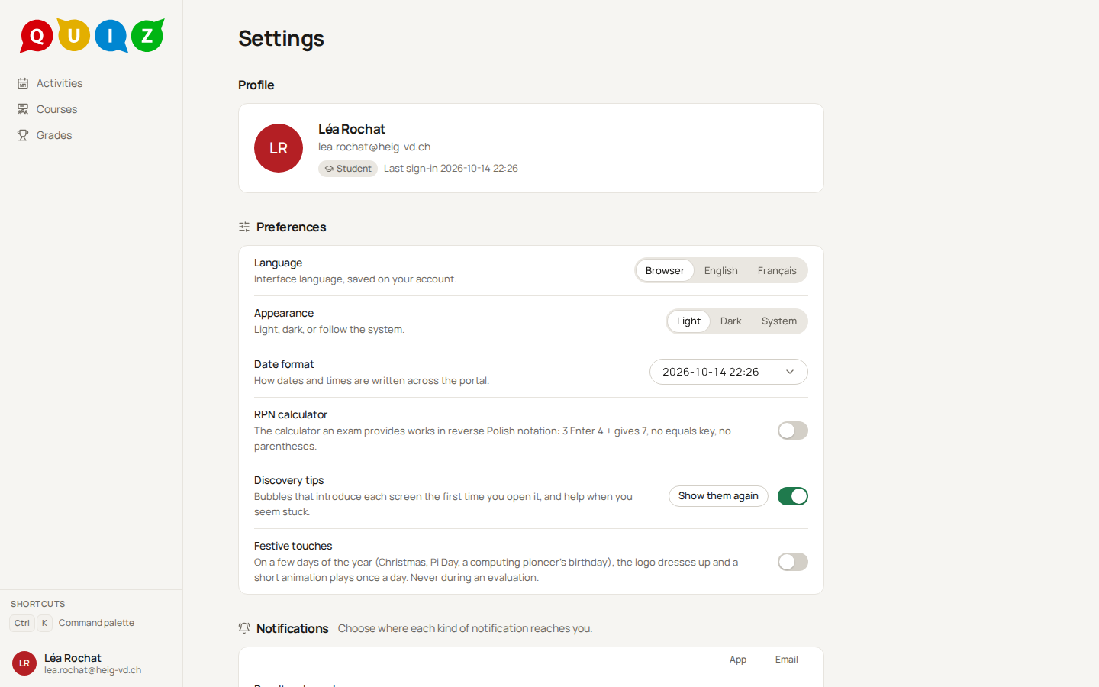Open Léa Rochat account menu in sidebar
Viewport: 1099px width, 687px height.
click(x=91, y=663)
